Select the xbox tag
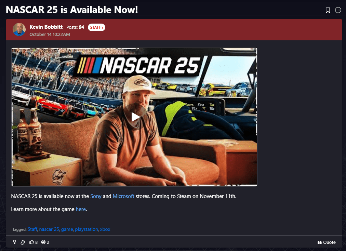 point(105,229)
